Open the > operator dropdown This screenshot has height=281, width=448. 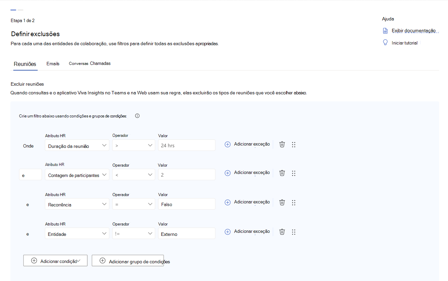click(x=133, y=145)
